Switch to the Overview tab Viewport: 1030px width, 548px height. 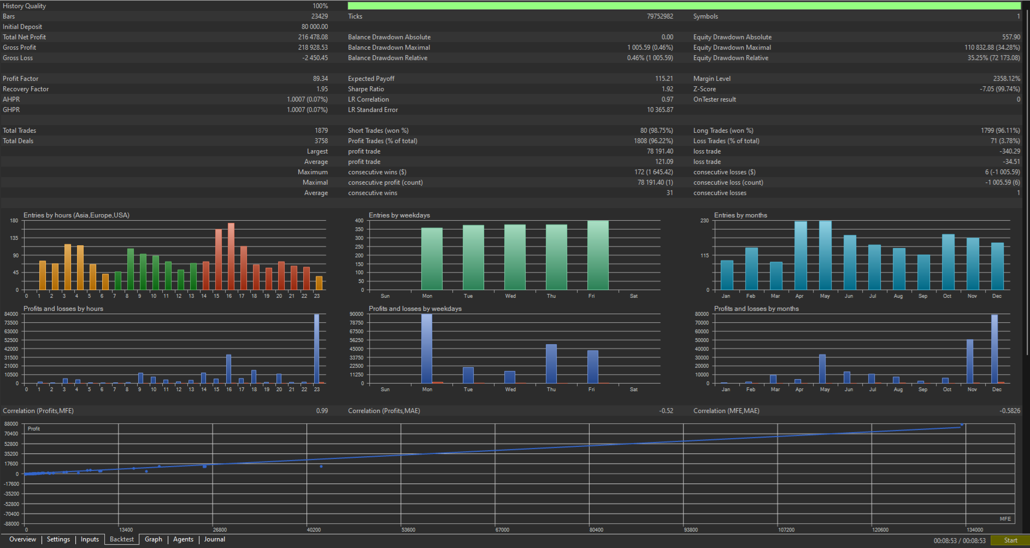[22, 539]
